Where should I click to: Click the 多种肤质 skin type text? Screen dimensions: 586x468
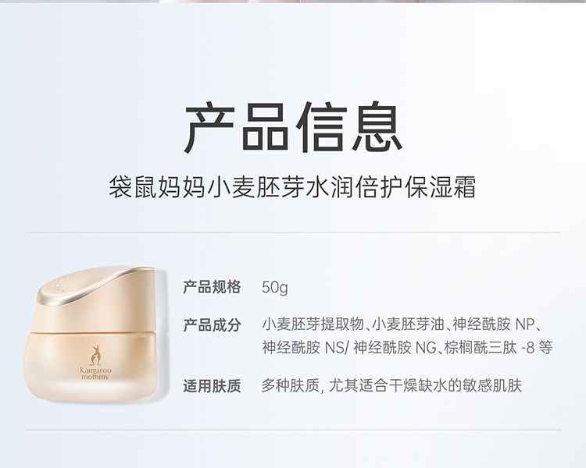[x=290, y=385]
